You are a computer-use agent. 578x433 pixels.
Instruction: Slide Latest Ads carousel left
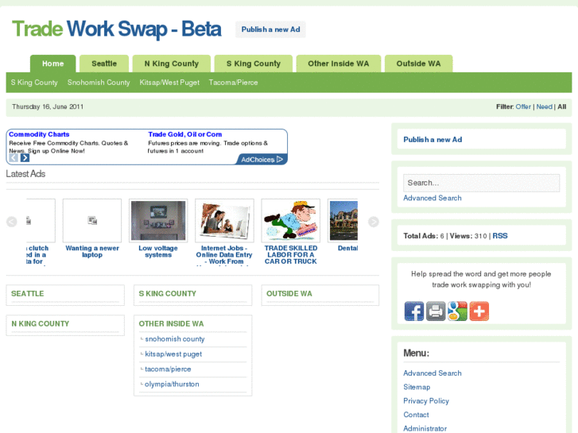(x=12, y=222)
